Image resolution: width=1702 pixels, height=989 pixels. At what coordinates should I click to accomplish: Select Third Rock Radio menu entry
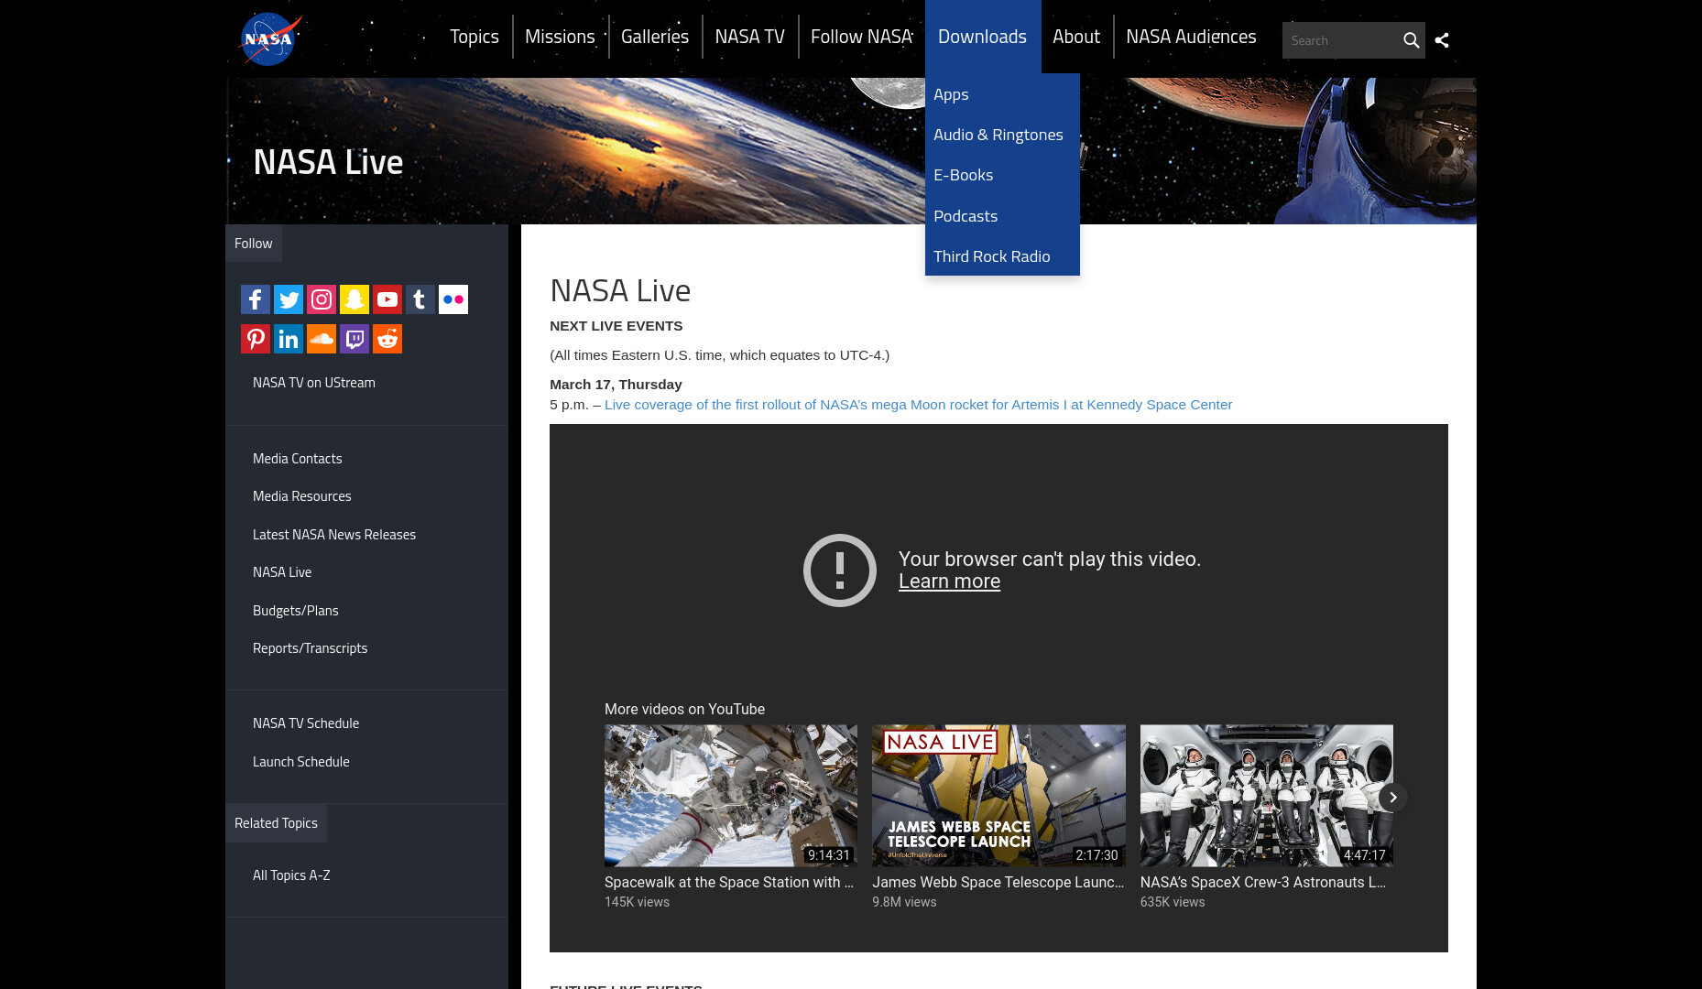[1002, 256]
